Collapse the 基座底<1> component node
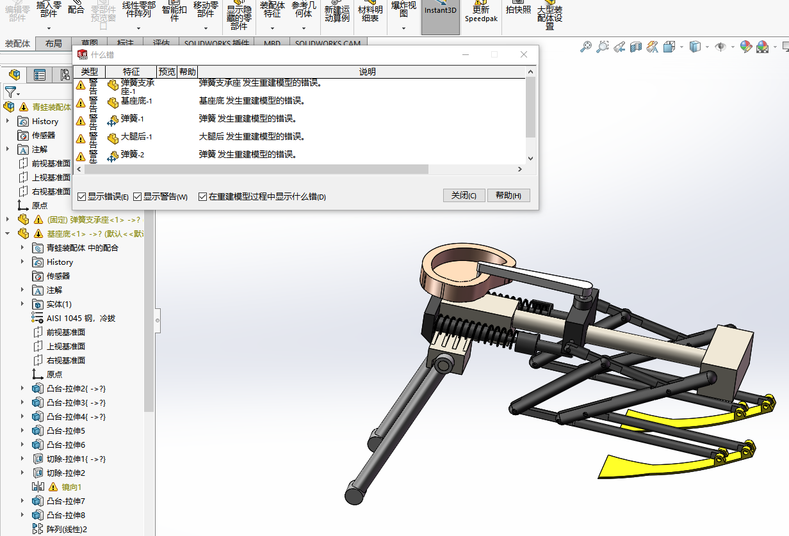 pos(8,233)
